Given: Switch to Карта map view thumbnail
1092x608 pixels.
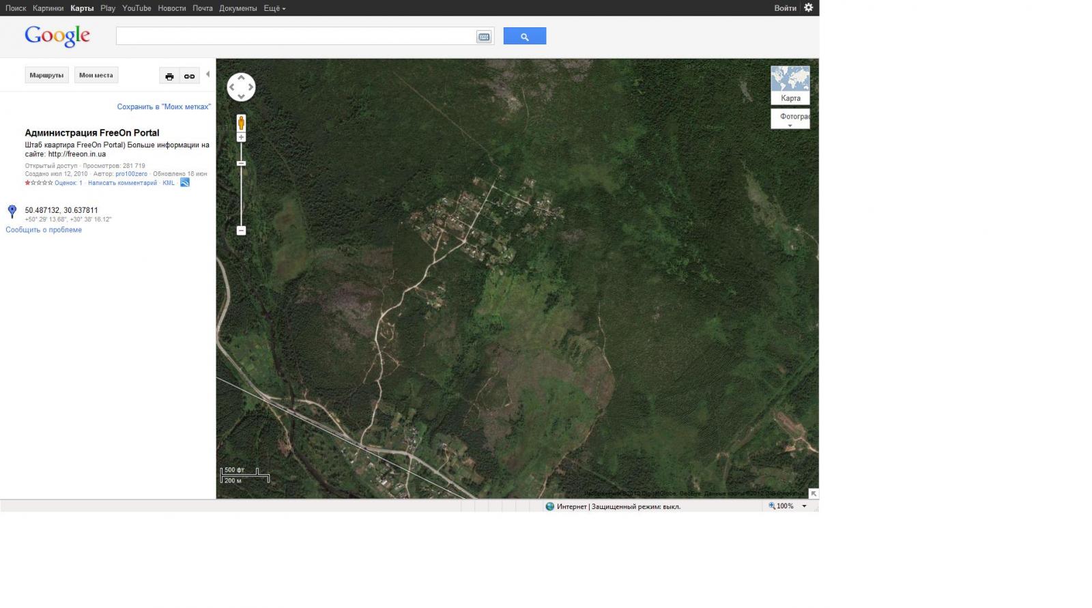Looking at the screenshot, I should click(790, 85).
